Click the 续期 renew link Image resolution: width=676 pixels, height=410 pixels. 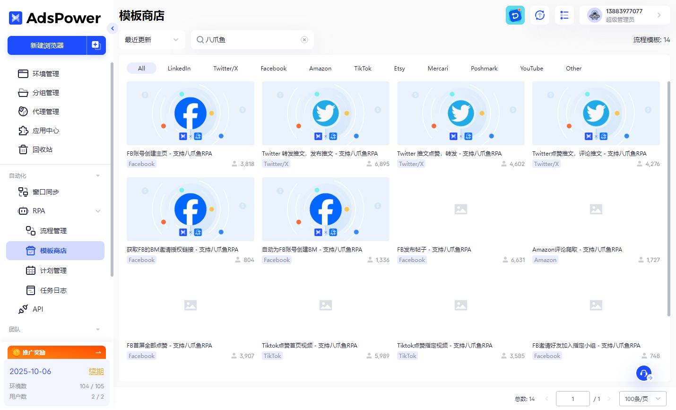click(x=96, y=372)
